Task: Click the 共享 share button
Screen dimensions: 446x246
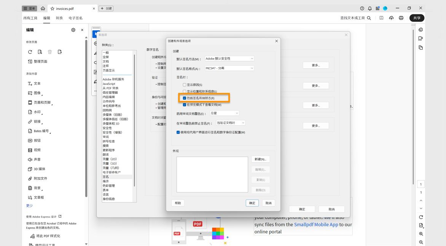Action: tap(417, 18)
